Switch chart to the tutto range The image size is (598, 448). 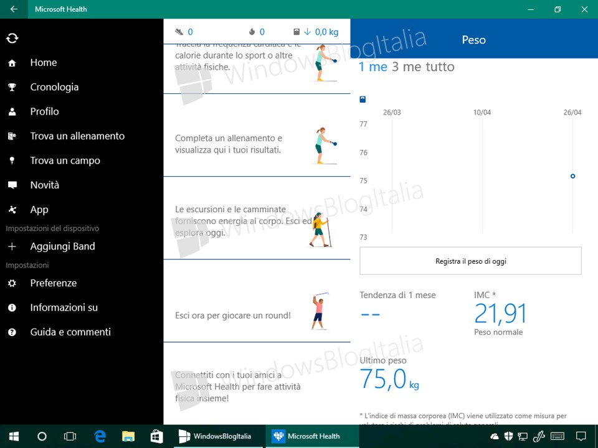pyautogui.click(x=440, y=67)
